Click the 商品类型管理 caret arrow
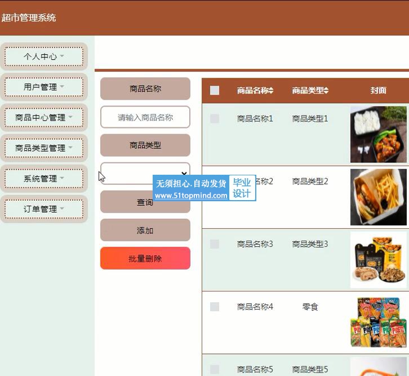This screenshot has height=376, width=409. pyautogui.click(x=70, y=147)
